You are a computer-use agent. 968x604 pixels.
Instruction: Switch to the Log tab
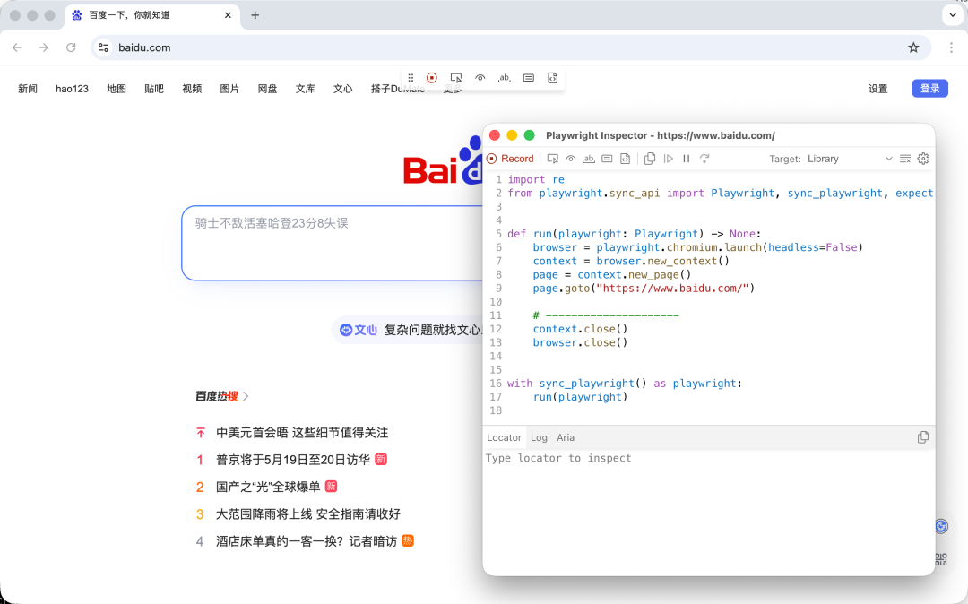coord(539,437)
